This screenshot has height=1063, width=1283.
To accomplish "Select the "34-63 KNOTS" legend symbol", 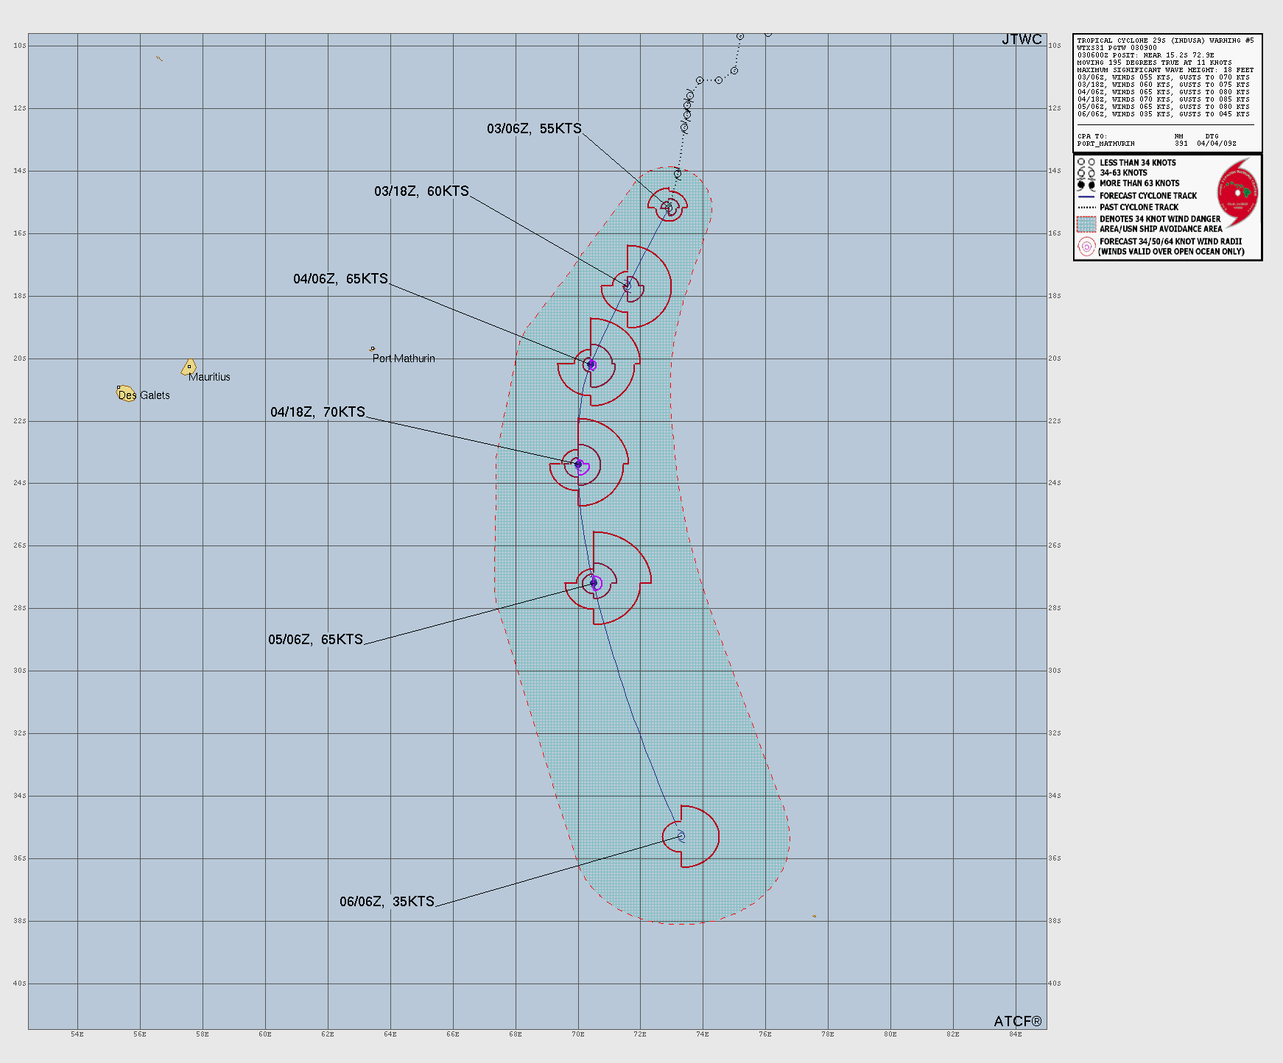I will click(x=1086, y=172).
